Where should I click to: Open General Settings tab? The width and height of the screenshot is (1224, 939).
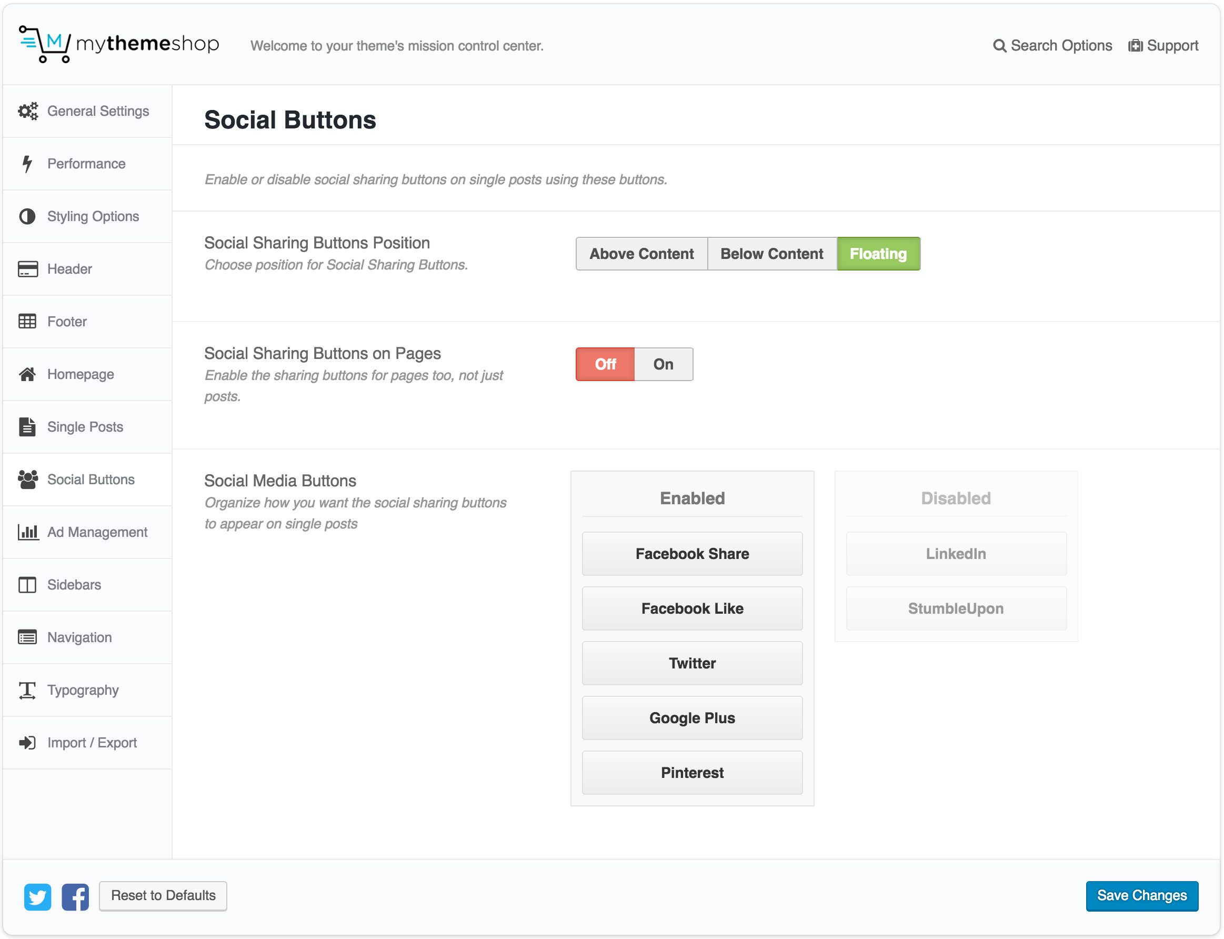[x=87, y=111]
